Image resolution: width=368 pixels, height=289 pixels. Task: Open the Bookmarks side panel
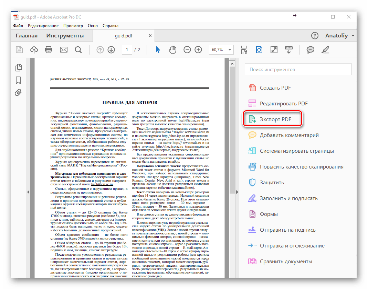click(18, 80)
